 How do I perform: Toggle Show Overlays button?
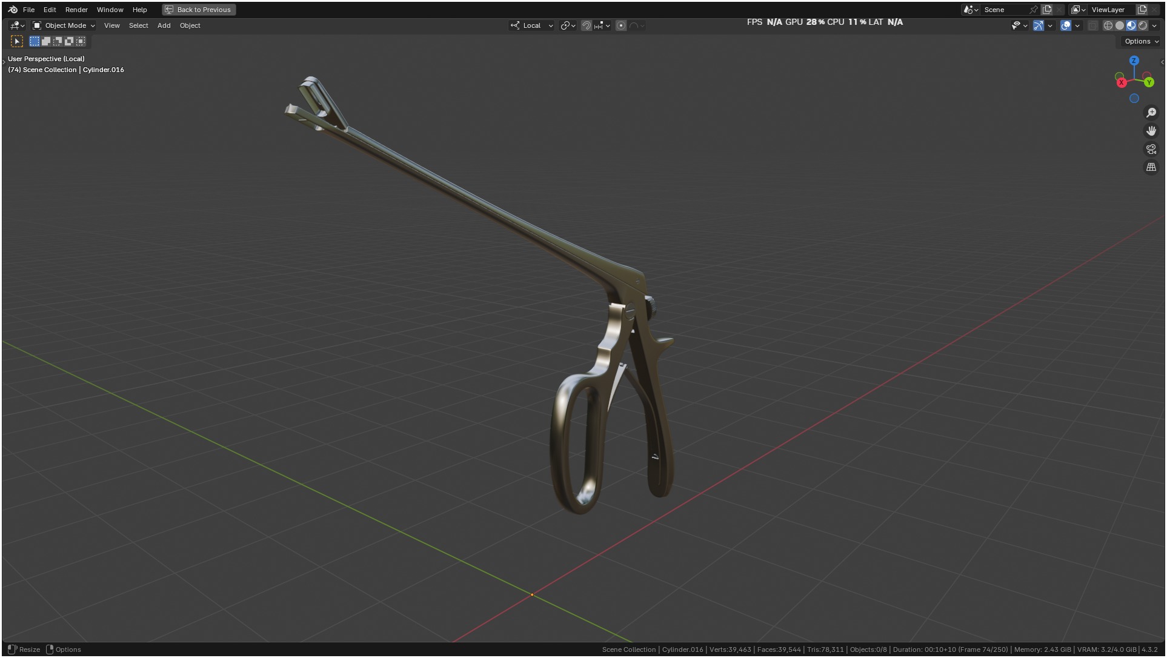click(1066, 25)
